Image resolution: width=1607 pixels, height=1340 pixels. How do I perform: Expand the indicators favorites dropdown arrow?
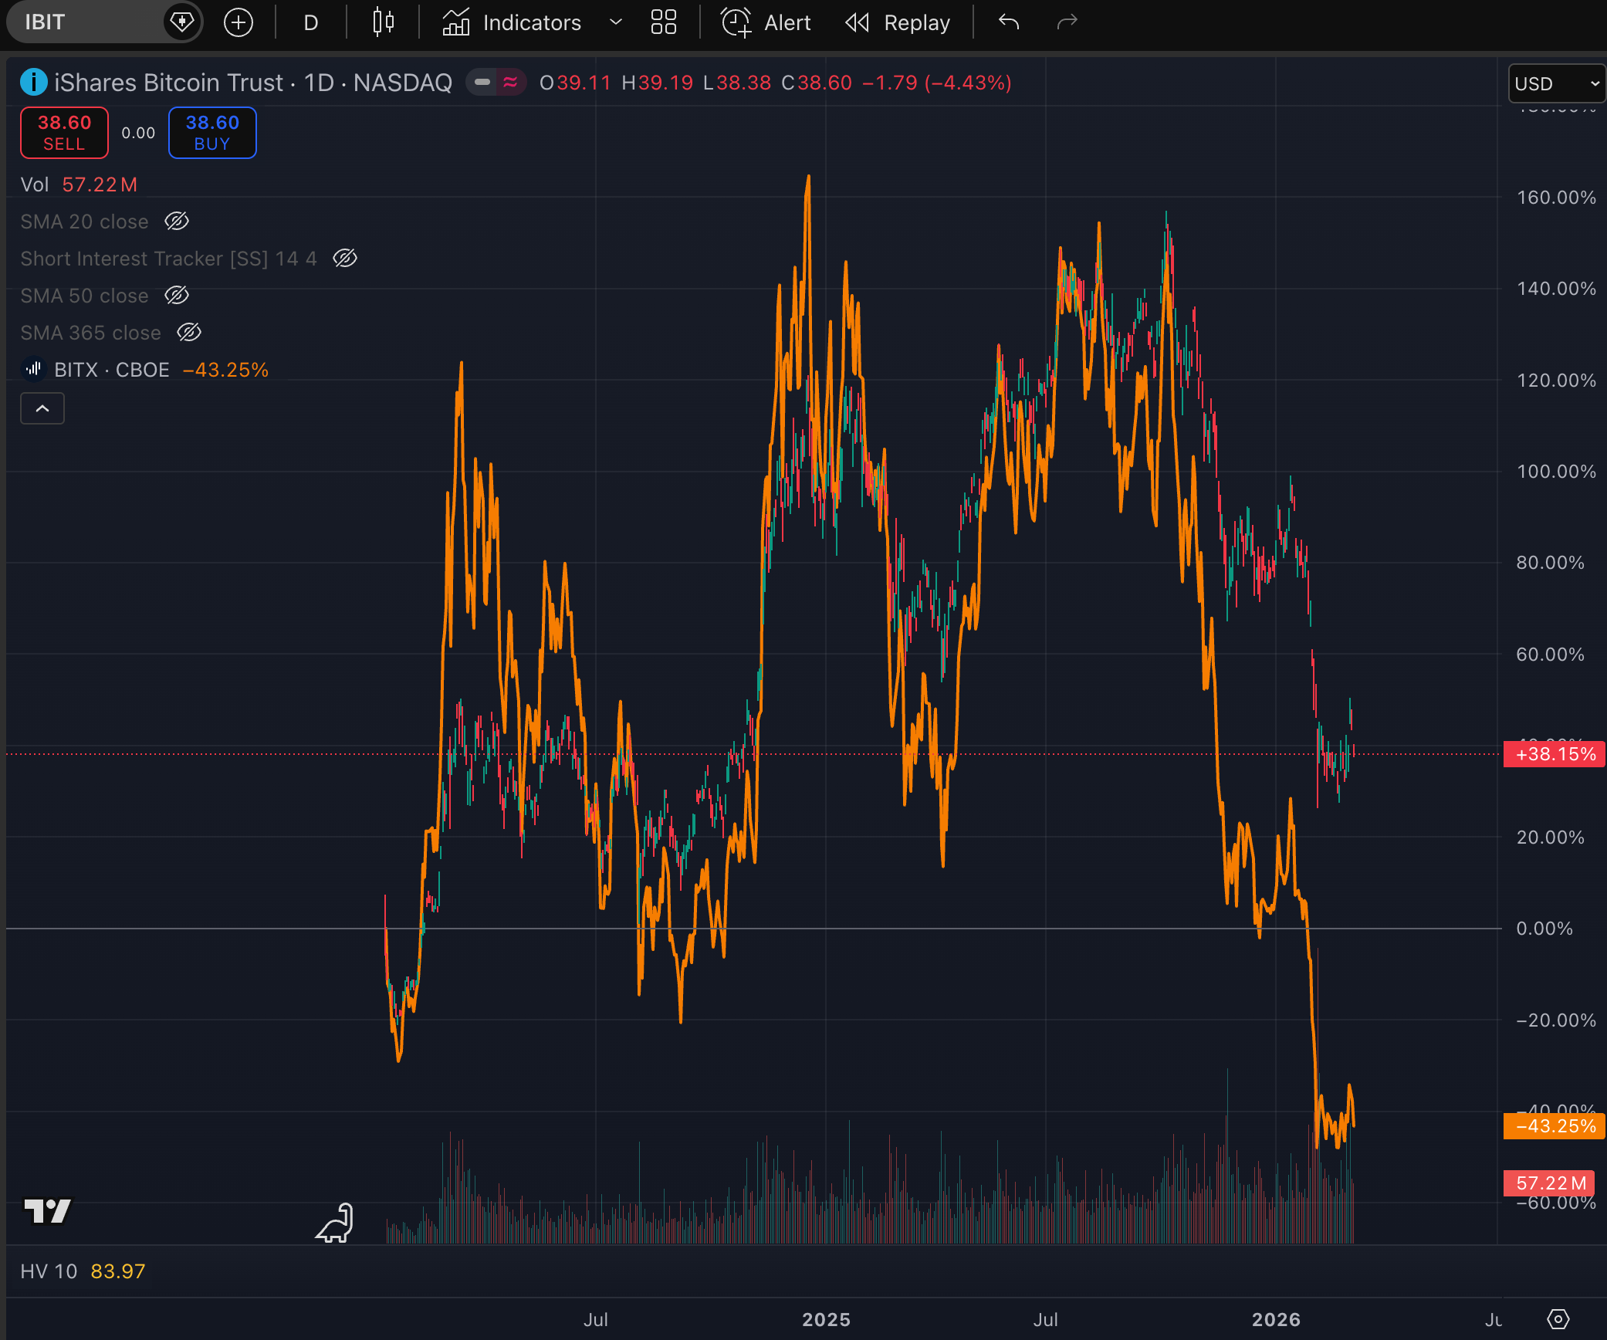(x=616, y=22)
